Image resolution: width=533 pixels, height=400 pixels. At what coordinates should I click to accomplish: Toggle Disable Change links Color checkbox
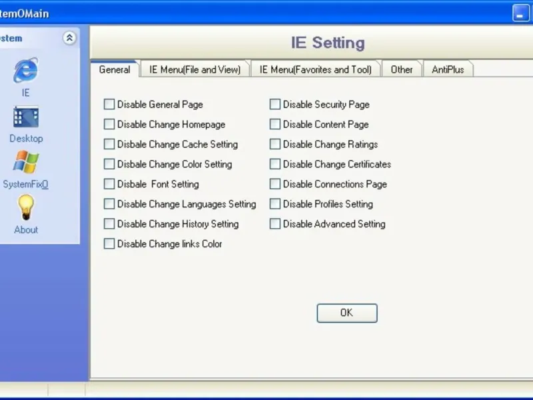109,245
